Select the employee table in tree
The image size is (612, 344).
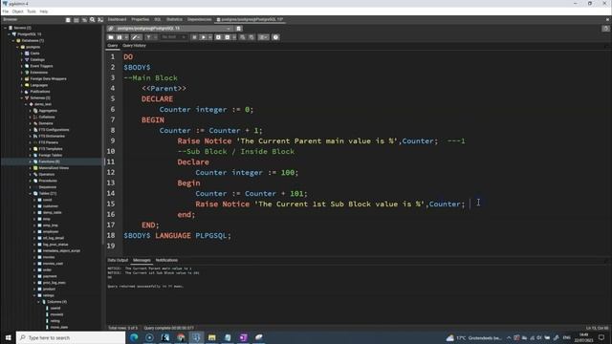[51, 231]
